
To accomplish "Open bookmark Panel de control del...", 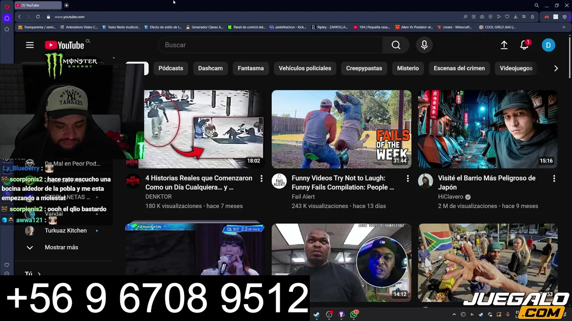I will [246, 27].
